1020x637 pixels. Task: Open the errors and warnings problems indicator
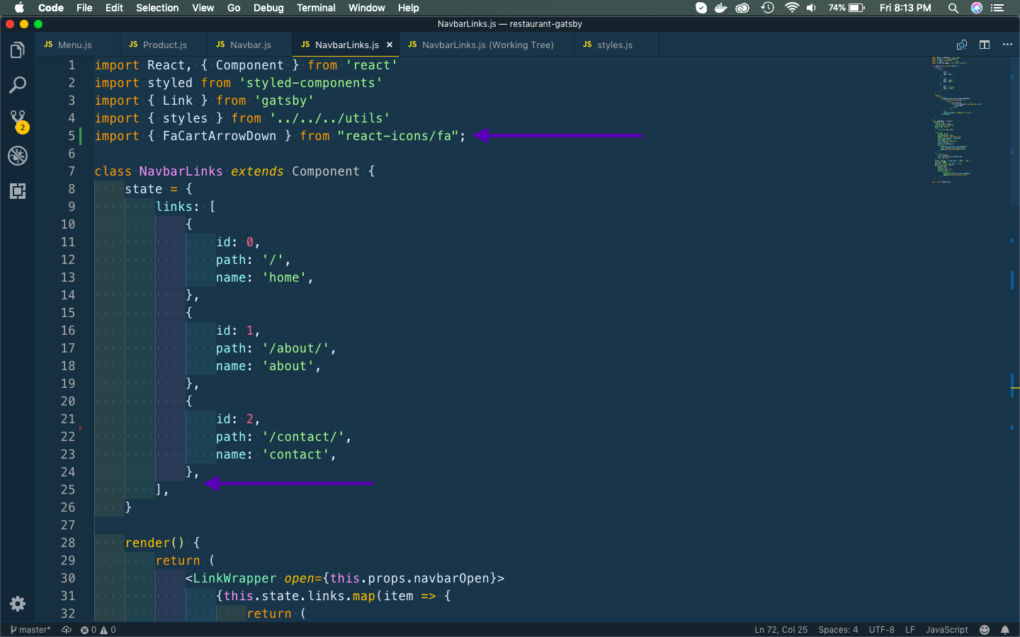(98, 629)
